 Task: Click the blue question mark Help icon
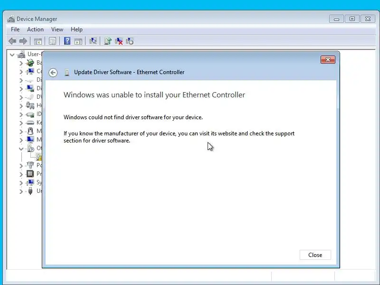click(67, 41)
